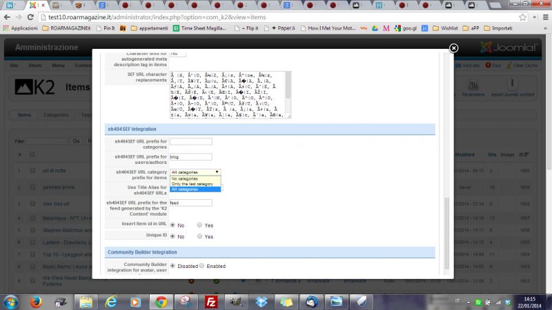The image size is (552, 310).
Task: Open Applicazioni apps shortcut
Action: (20, 28)
